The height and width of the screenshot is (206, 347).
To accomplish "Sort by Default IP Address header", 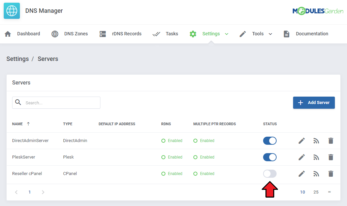I will [x=117, y=124].
